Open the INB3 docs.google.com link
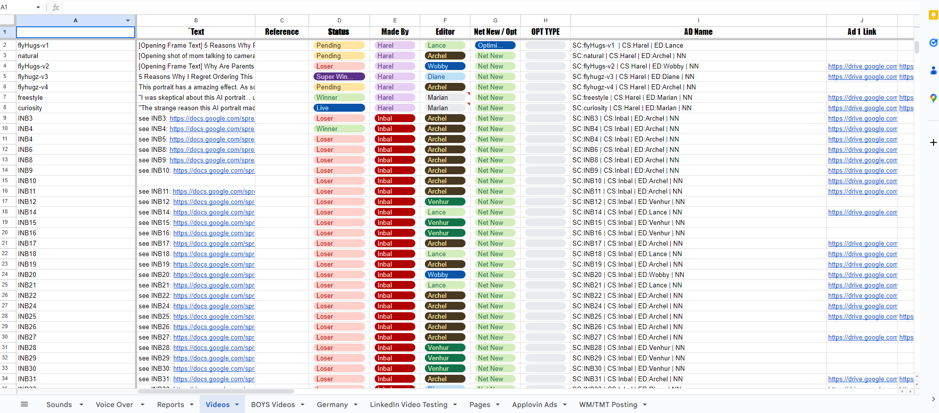The image size is (939, 413). pyautogui.click(x=212, y=118)
